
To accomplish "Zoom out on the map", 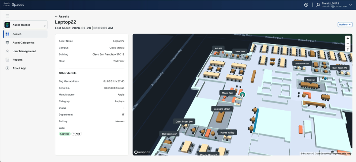I will (348, 44).
